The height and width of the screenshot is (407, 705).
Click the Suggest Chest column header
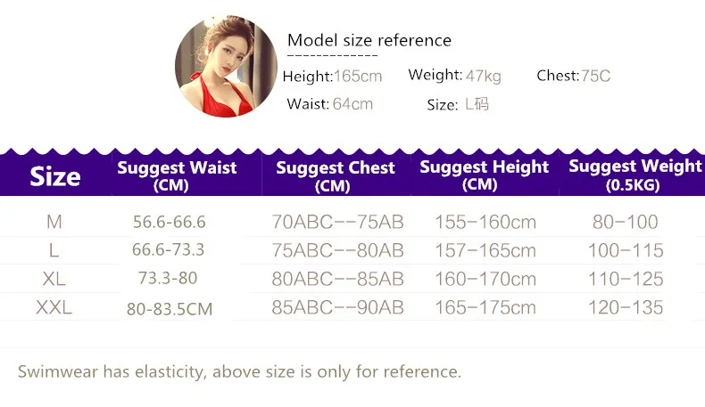pyautogui.click(x=335, y=175)
